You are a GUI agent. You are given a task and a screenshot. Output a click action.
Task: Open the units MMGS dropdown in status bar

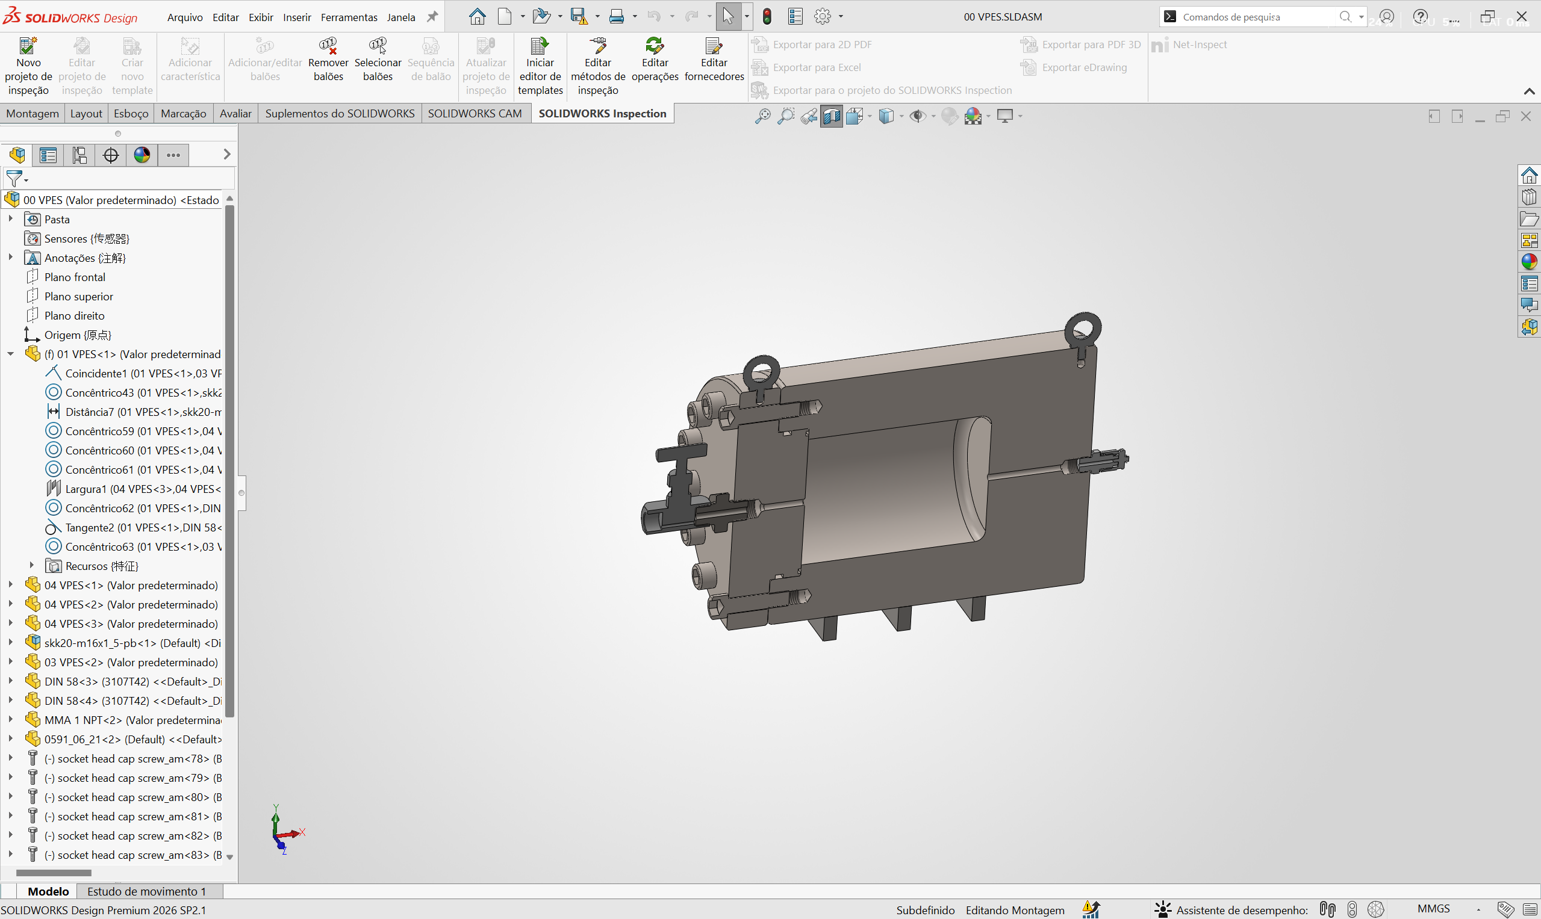coord(1478,911)
